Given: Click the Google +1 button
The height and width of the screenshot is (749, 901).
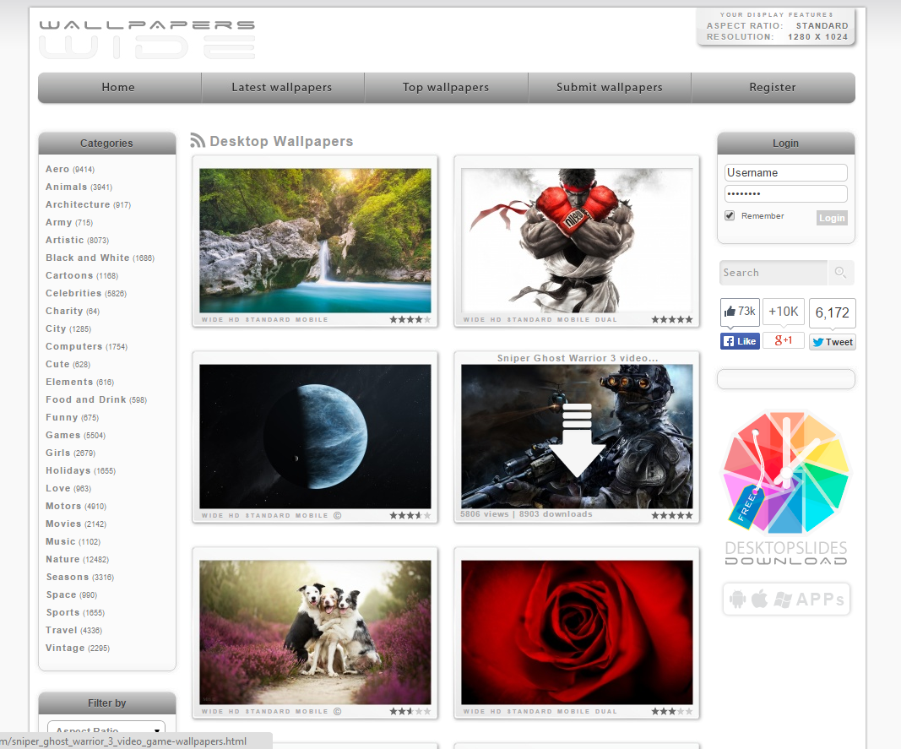Looking at the screenshot, I should pos(783,341).
